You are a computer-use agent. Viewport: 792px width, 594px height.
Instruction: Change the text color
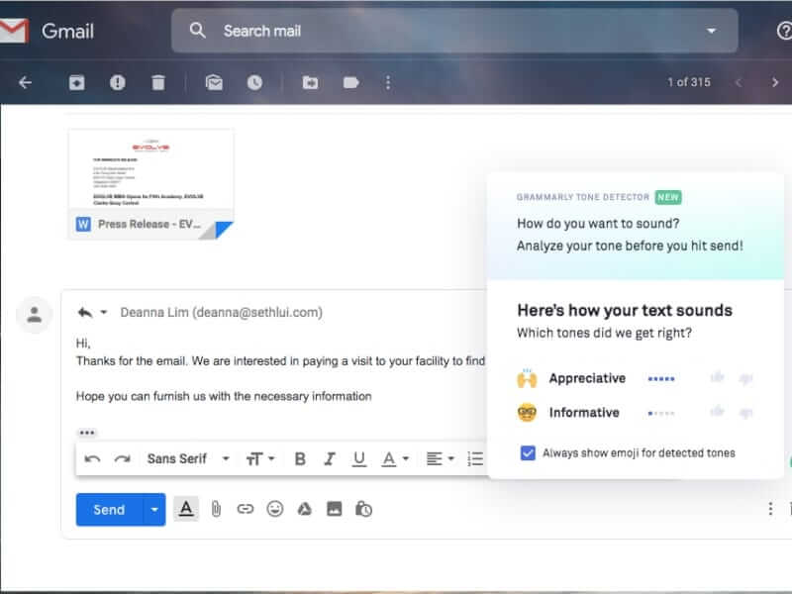(x=386, y=458)
